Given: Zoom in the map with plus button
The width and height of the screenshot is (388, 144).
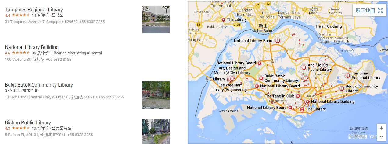Looking at the screenshot, I should pos(381,128).
